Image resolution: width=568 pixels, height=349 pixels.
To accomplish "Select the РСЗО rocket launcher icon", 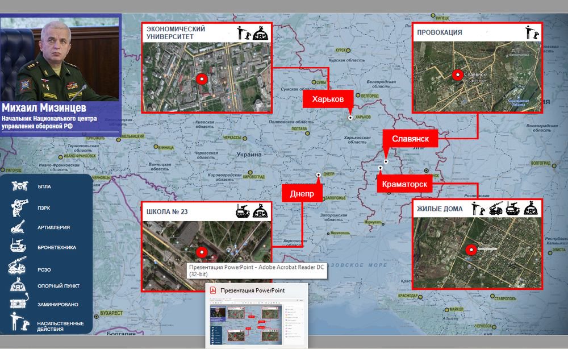I will [x=19, y=267].
